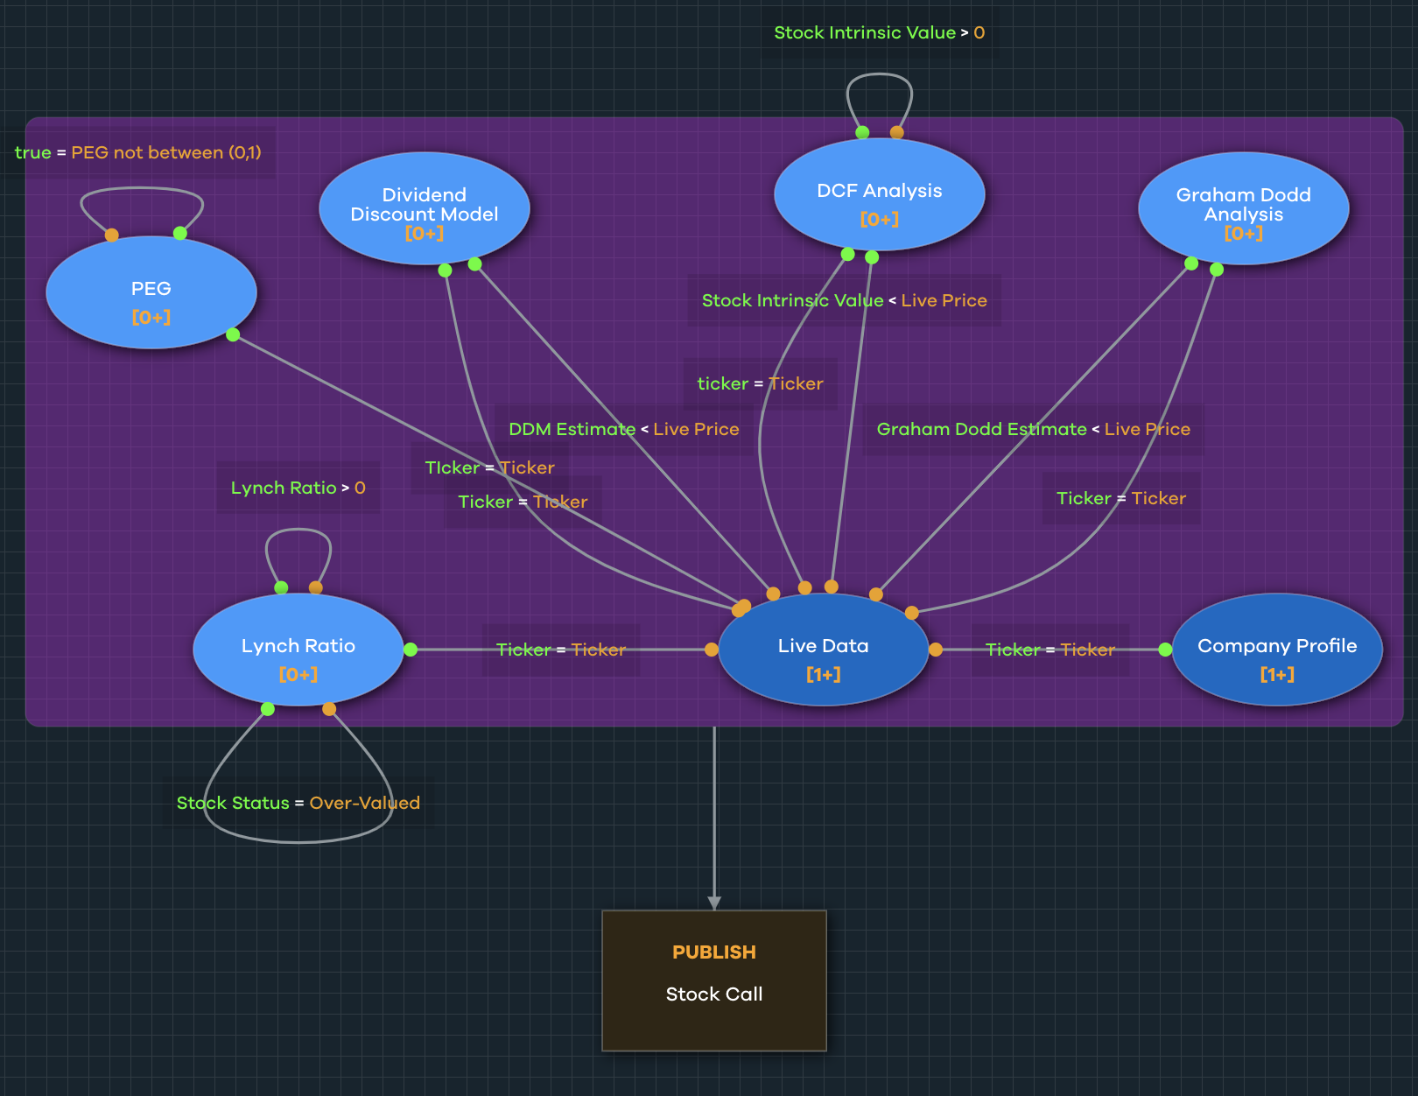Click Ticker label between Live Data and Company Profile
The height and width of the screenshot is (1096, 1418).
tap(1049, 650)
